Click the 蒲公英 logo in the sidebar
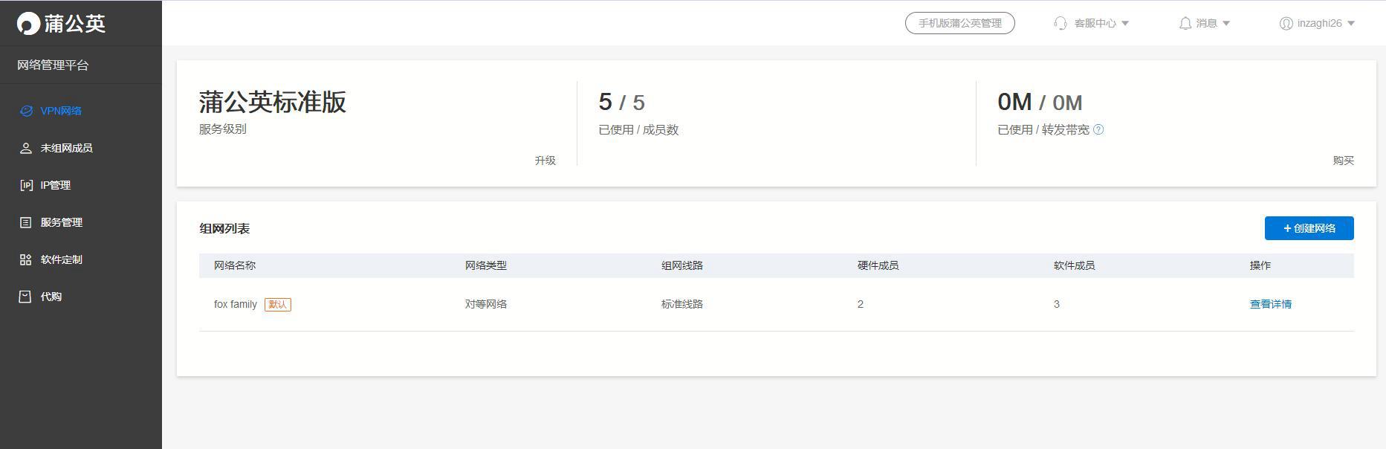 coord(61,23)
